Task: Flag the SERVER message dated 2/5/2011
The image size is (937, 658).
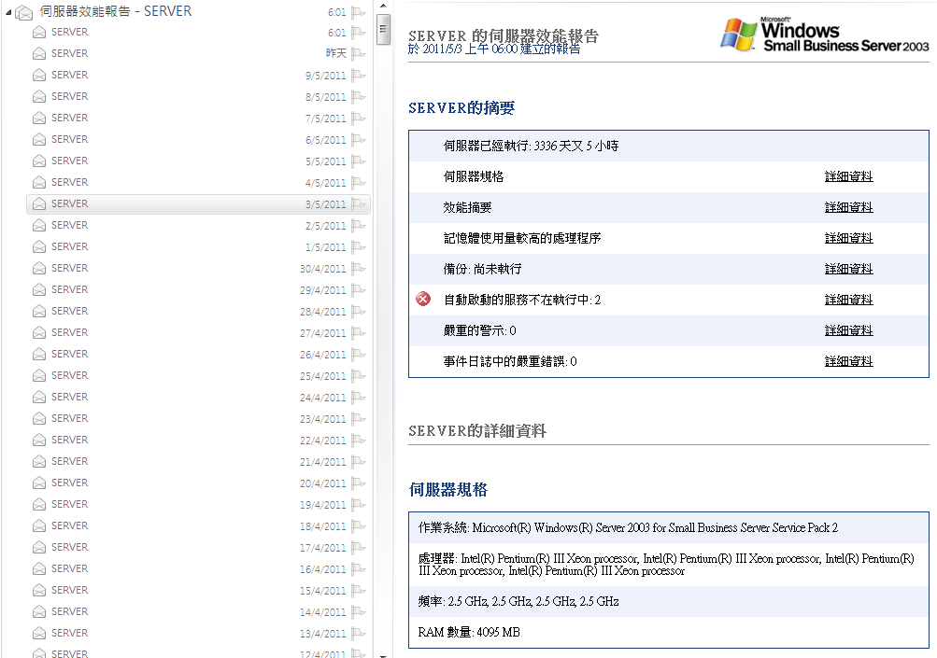Action: pyautogui.click(x=359, y=226)
